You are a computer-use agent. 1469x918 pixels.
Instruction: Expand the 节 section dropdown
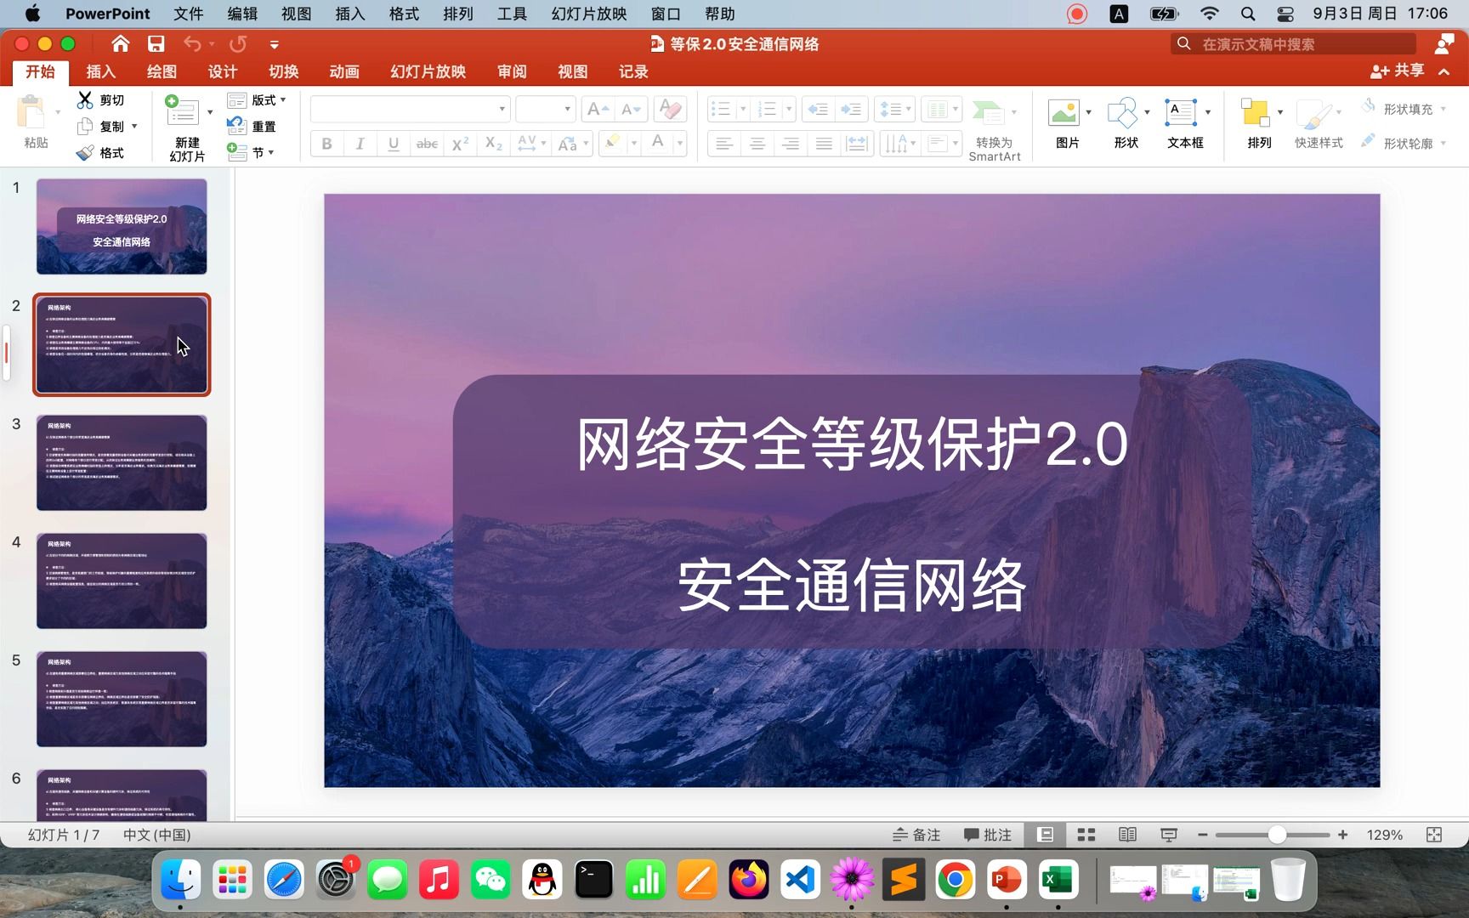271,153
